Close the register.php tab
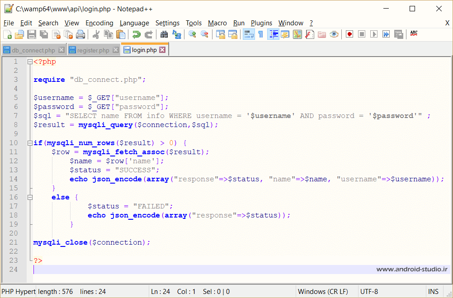 point(116,50)
